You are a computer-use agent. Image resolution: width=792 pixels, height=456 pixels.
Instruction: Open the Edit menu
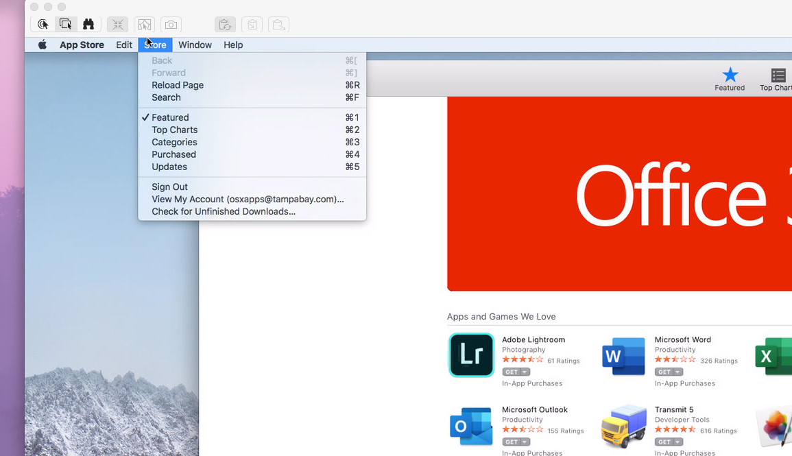(x=123, y=45)
